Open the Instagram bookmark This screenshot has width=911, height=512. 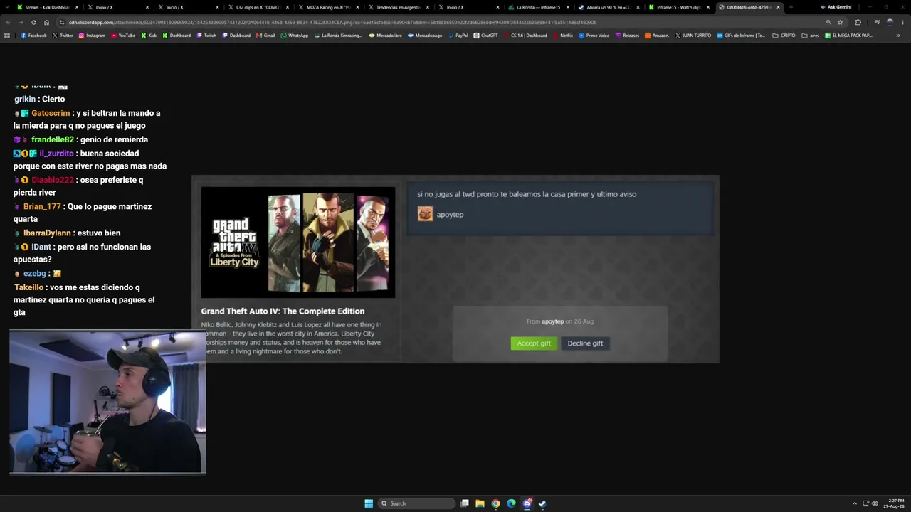tap(92, 36)
